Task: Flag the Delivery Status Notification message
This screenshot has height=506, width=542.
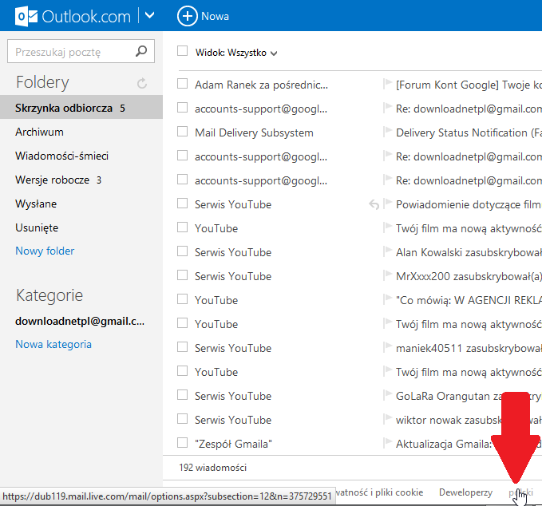Action: click(387, 132)
